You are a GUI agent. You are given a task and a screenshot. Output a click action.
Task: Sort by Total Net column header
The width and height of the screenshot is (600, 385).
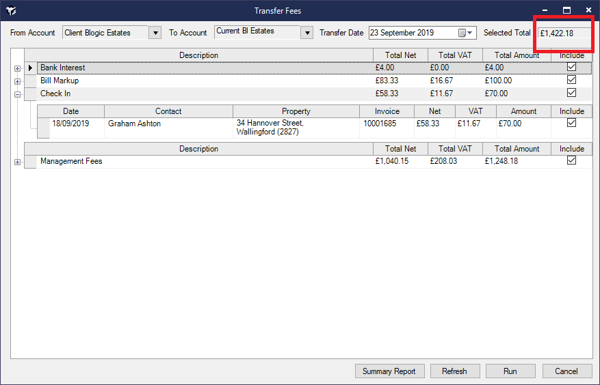click(x=400, y=55)
